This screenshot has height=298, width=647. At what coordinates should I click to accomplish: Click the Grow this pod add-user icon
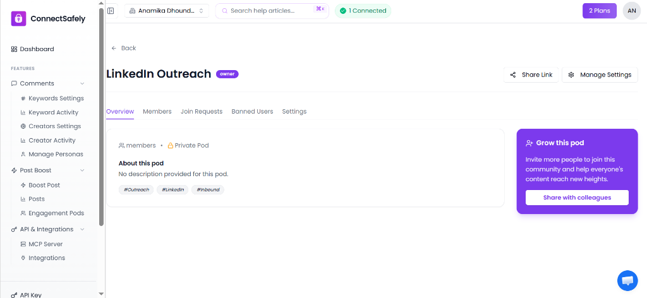[529, 143]
